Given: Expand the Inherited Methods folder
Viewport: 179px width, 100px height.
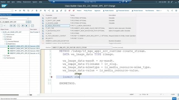Looking at the screenshot, I should 5,41.
